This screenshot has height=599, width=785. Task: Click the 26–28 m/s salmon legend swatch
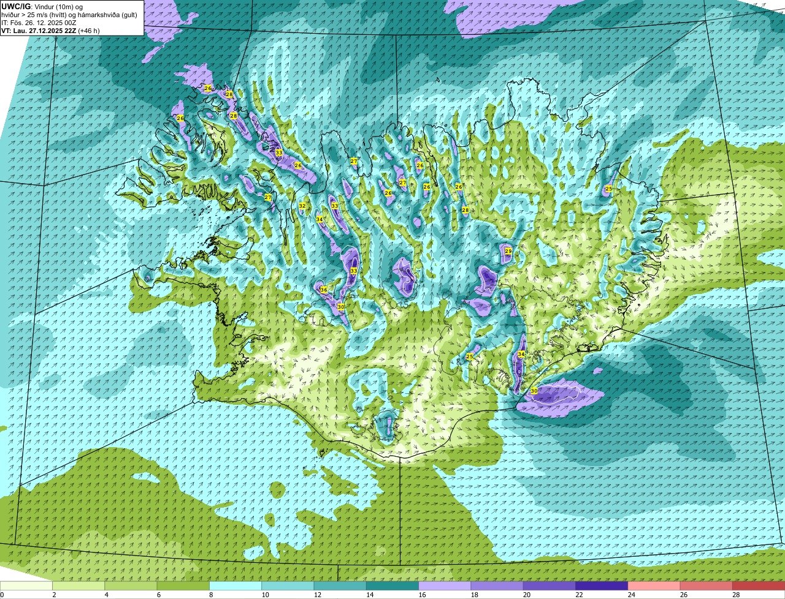706,586
